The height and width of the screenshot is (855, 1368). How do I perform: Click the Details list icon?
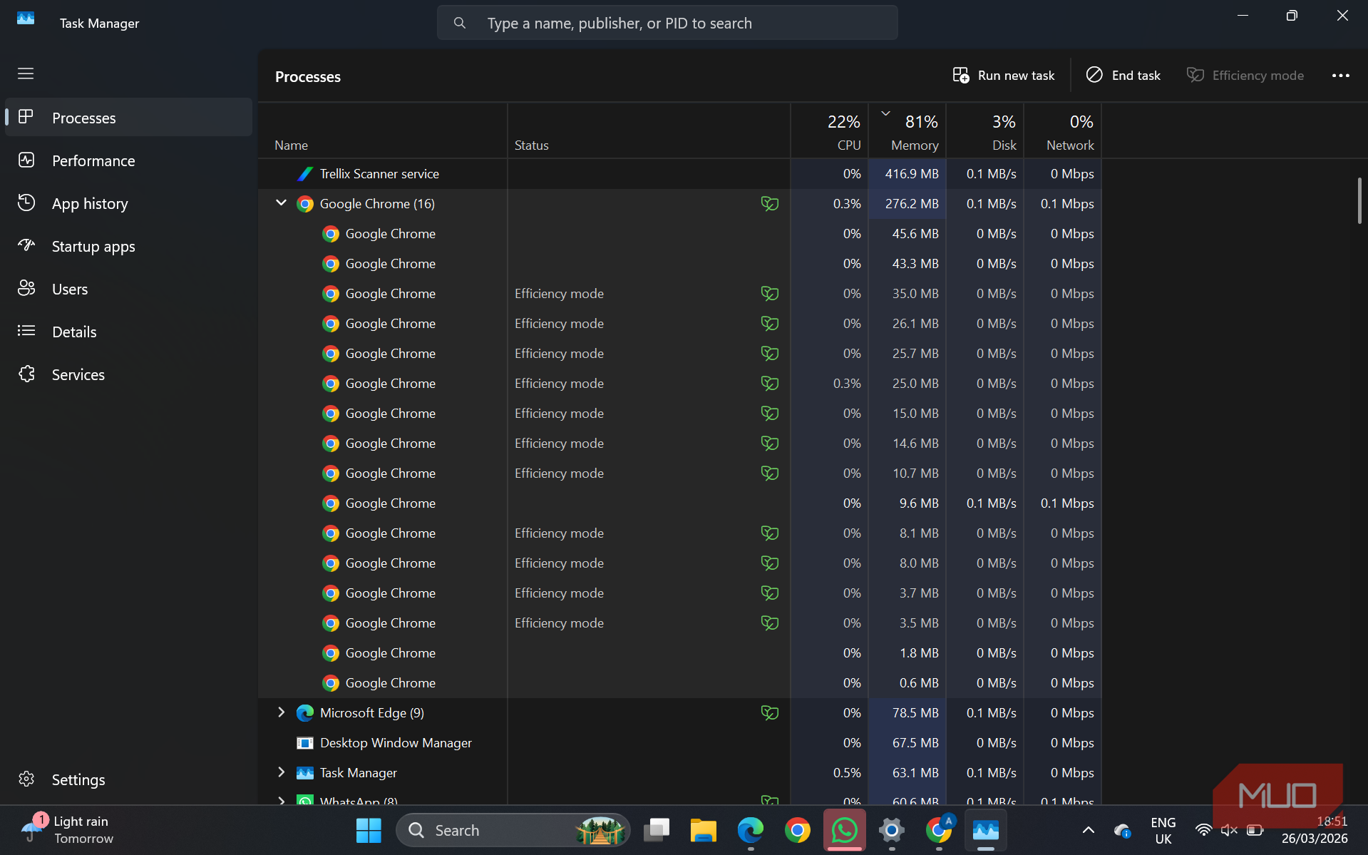26,331
